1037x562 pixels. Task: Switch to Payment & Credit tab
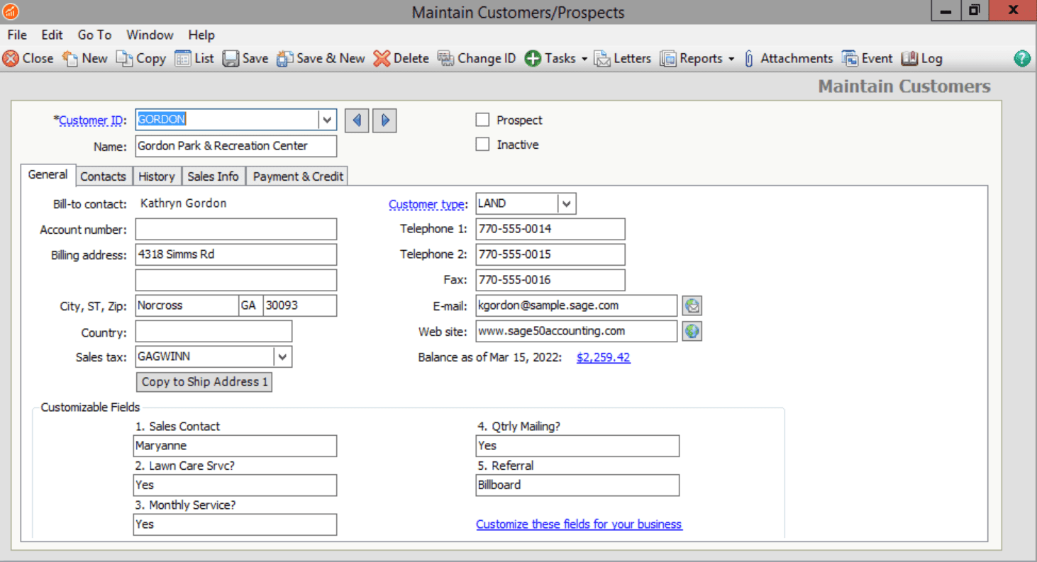298,176
